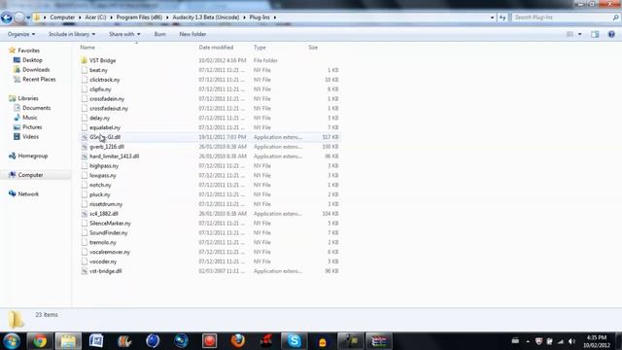This screenshot has width=622, height=350.
Task: Open the Include in library menu
Action: coord(72,34)
